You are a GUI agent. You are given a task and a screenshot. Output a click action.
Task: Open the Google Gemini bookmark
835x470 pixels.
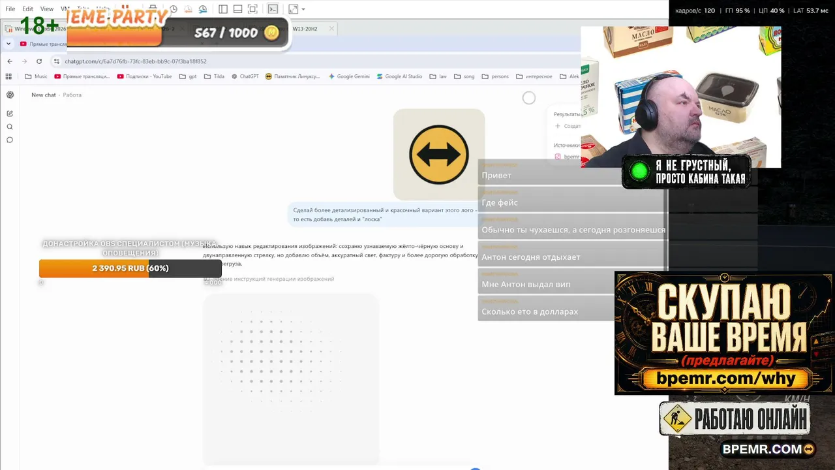point(349,76)
